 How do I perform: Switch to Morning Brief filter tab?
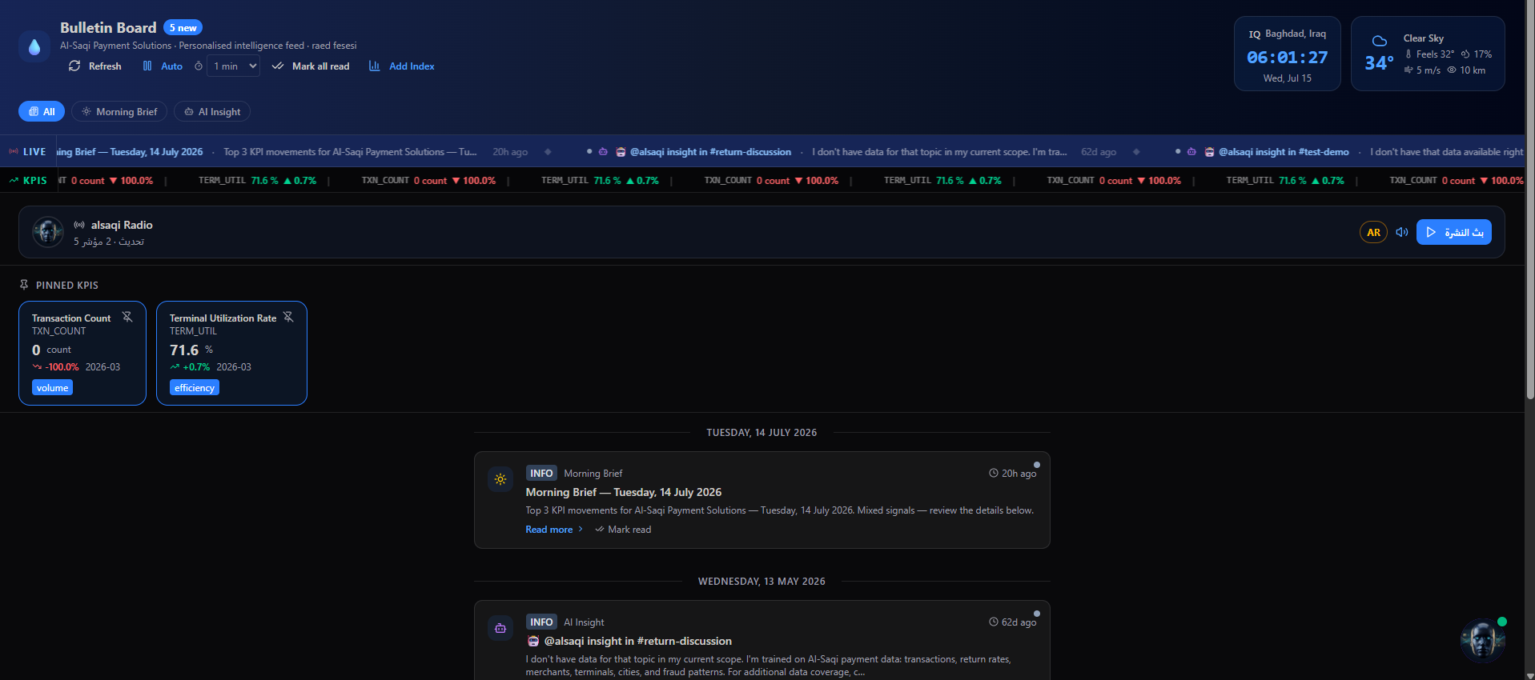[x=119, y=112]
